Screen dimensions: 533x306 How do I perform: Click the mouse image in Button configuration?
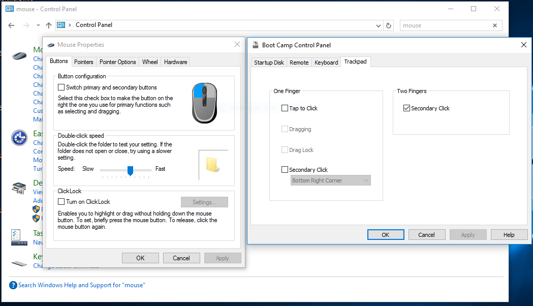click(204, 103)
